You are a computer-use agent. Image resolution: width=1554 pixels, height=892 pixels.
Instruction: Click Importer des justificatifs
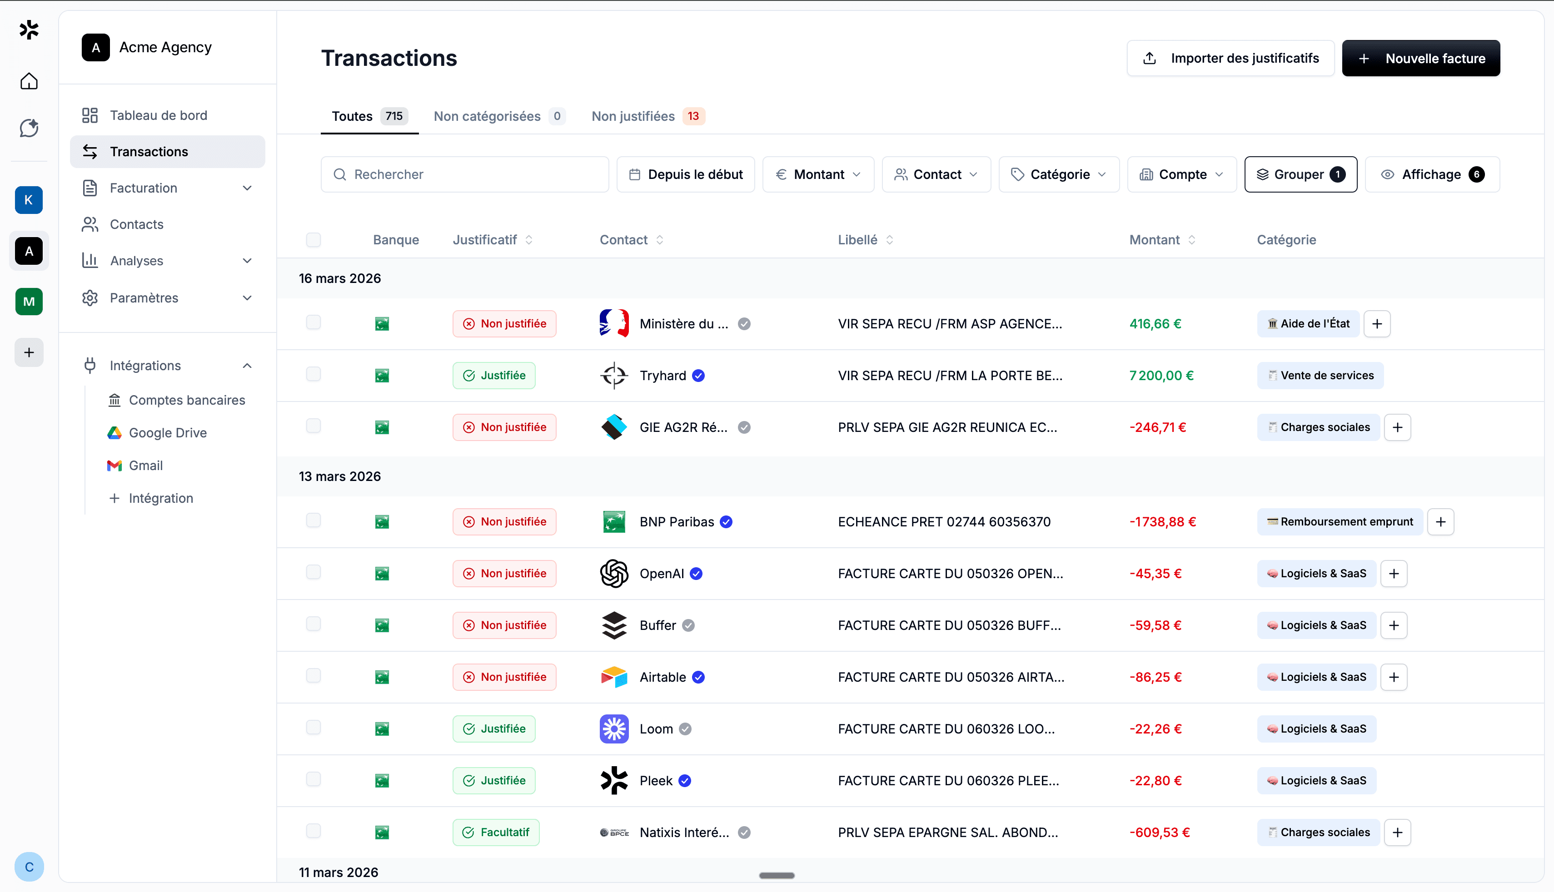[1230, 58]
